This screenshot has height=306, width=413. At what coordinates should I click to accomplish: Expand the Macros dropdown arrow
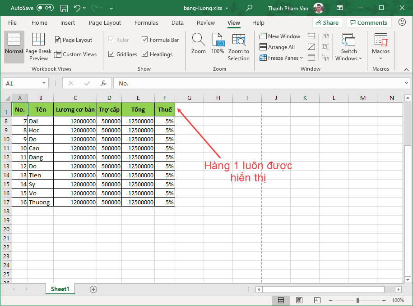(381, 58)
